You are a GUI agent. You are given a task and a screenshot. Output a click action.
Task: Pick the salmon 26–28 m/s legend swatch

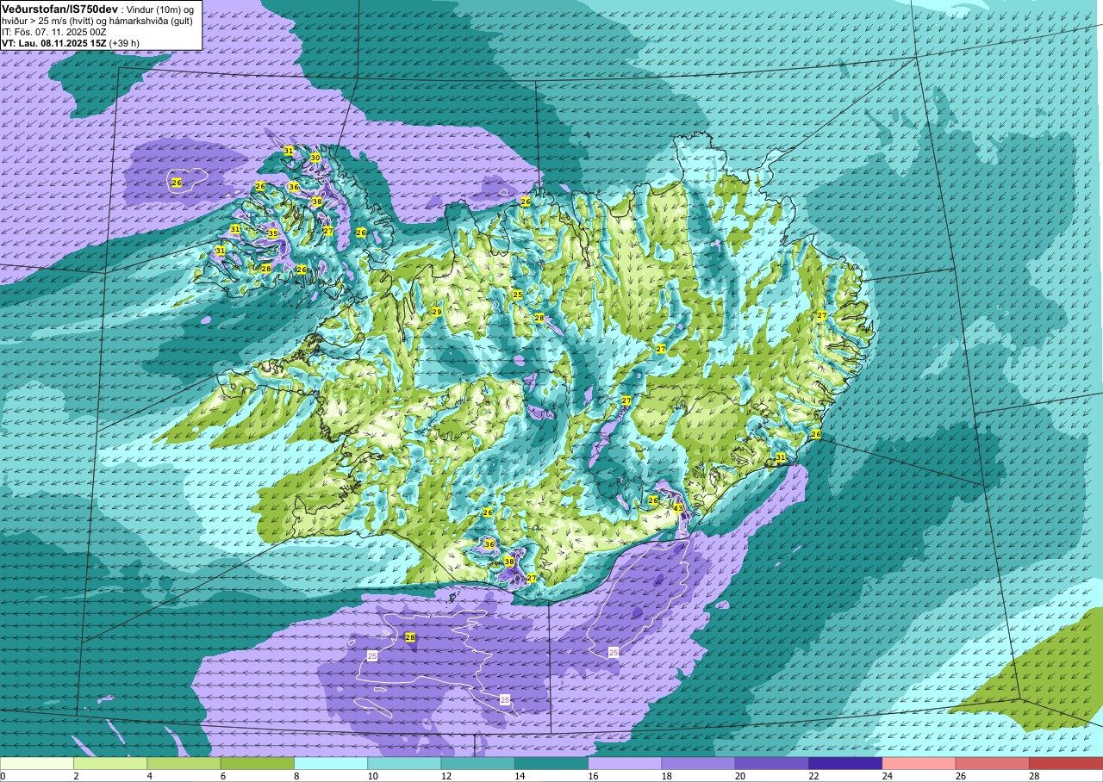(993, 763)
